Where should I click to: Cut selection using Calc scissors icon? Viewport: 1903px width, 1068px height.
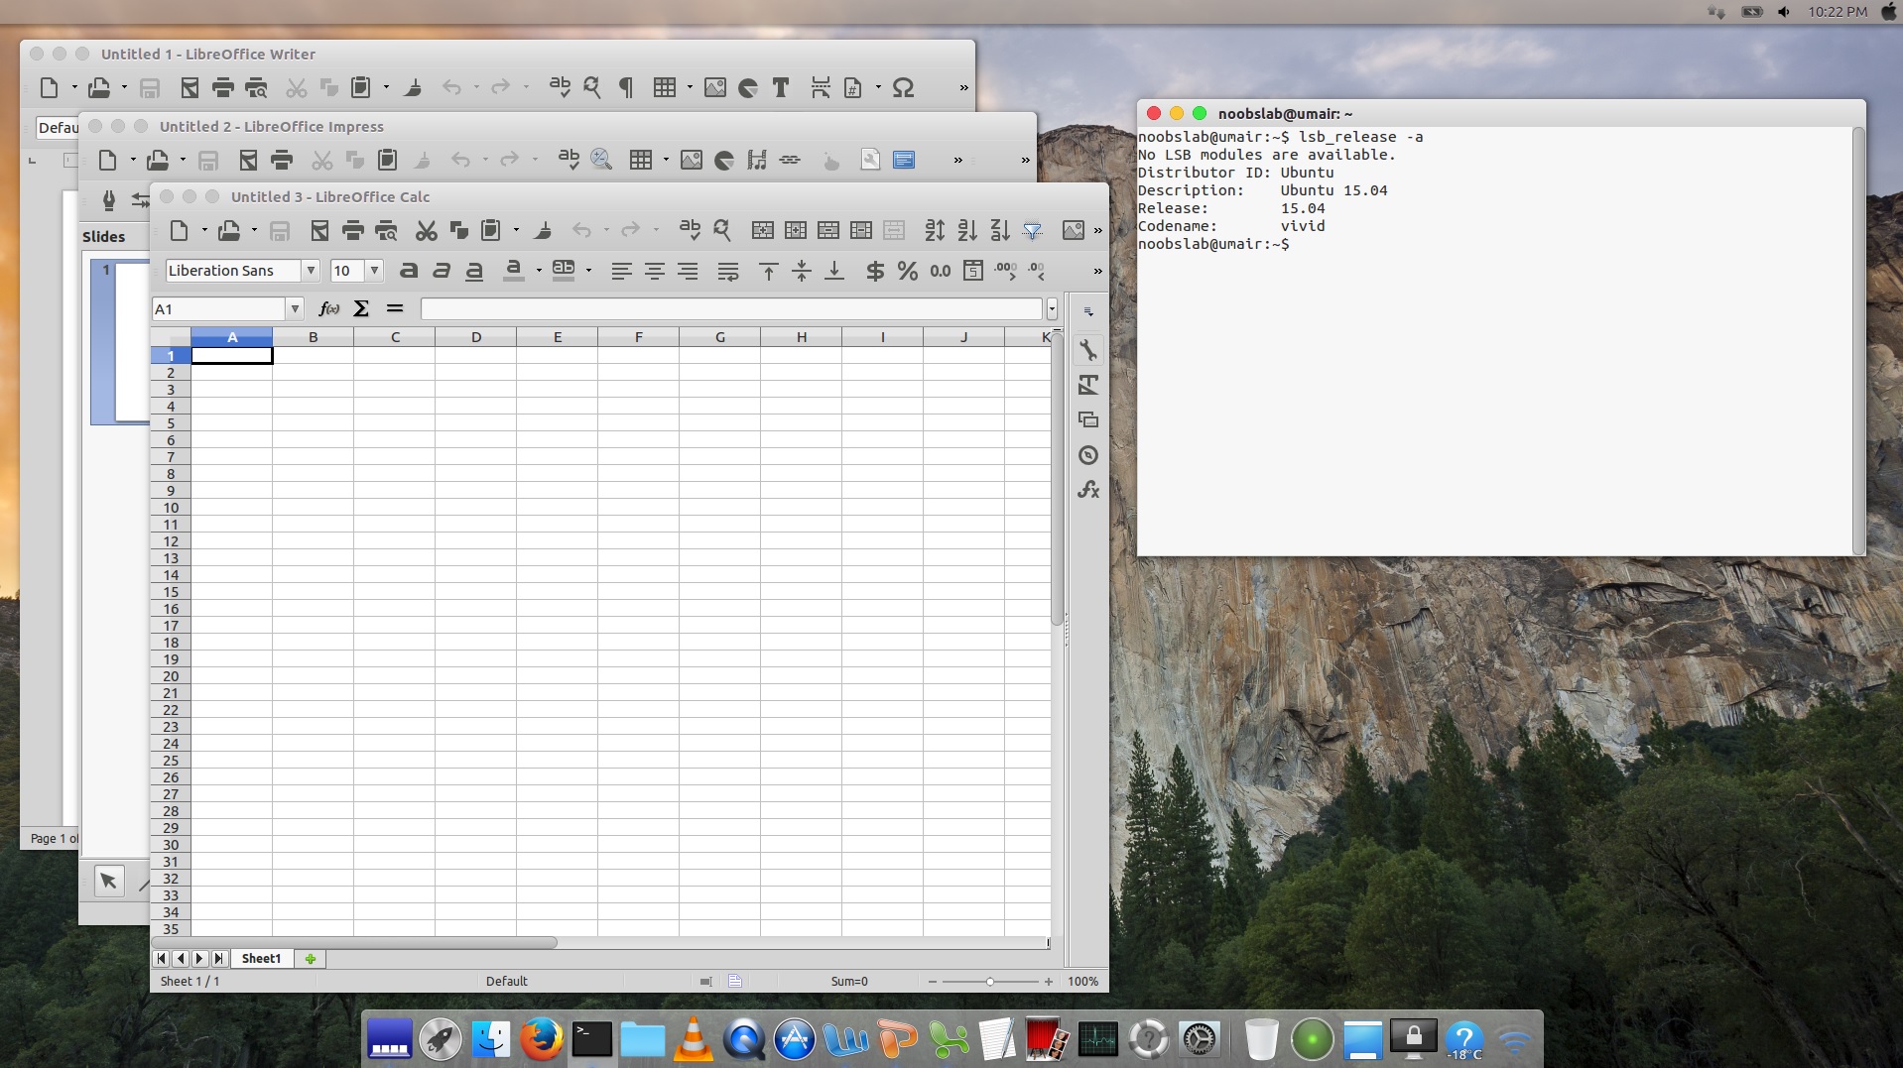pos(427,231)
